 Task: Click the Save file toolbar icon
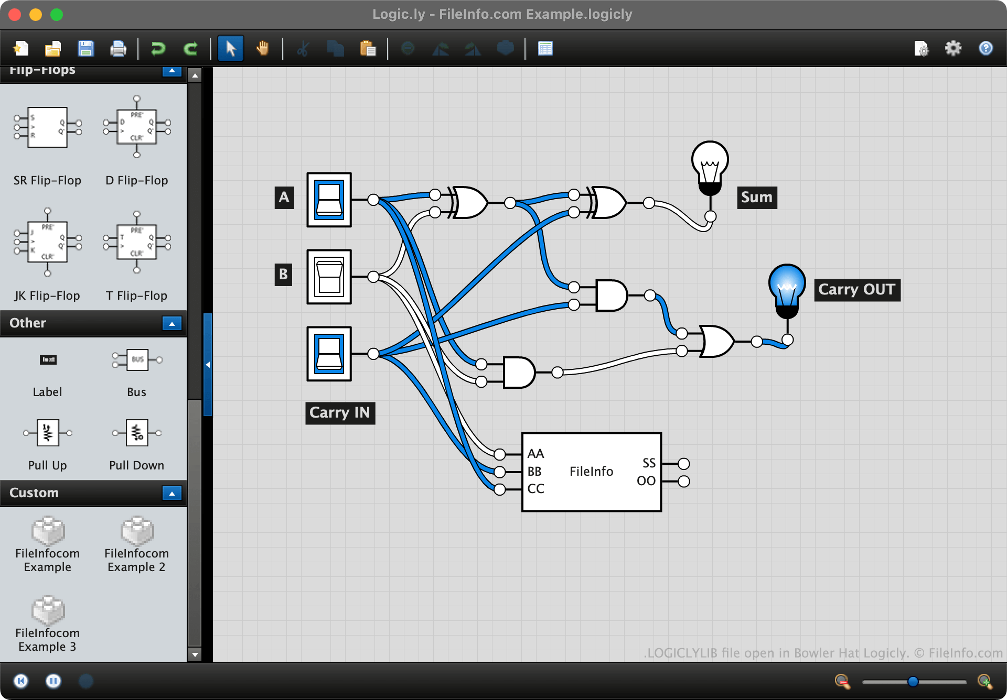[x=85, y=49]
